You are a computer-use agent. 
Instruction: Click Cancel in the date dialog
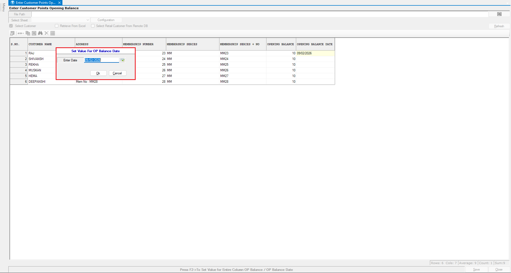(x=117, y=73)
